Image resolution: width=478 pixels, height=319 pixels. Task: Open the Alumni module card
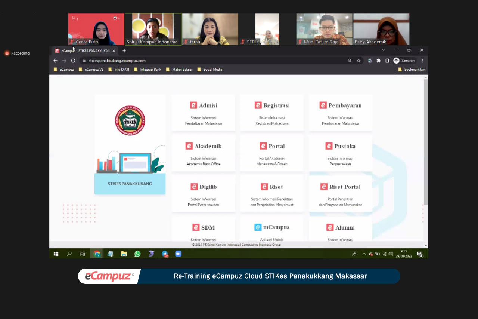(x=341, y=229)
